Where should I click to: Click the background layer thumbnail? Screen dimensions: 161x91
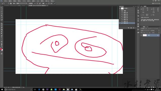(145, 35)
